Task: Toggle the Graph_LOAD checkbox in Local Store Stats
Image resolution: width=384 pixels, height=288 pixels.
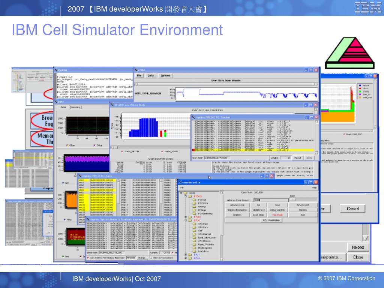Action: click(x=162, y=151)
